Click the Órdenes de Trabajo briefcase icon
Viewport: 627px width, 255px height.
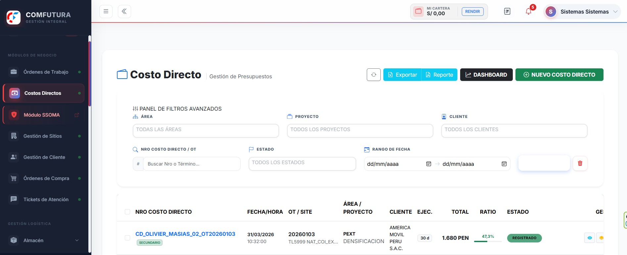14,72
